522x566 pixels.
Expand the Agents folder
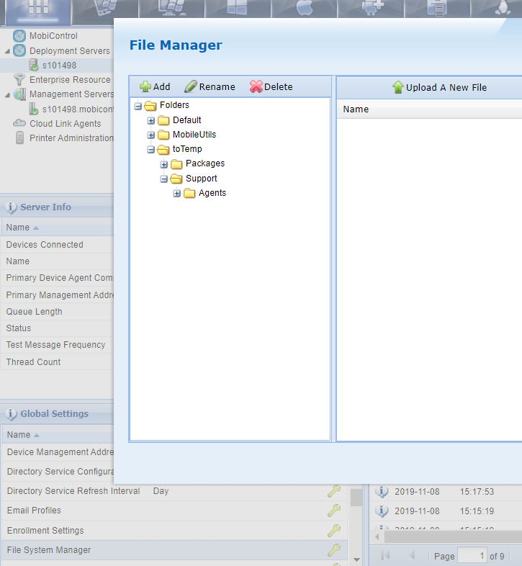coord(177,194)
